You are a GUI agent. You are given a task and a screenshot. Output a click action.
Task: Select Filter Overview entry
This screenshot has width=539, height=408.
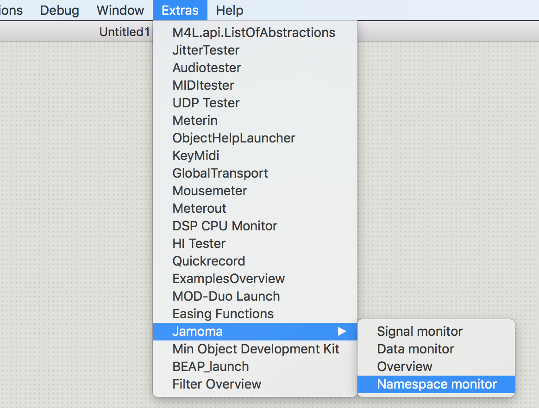tap(255, 384)
